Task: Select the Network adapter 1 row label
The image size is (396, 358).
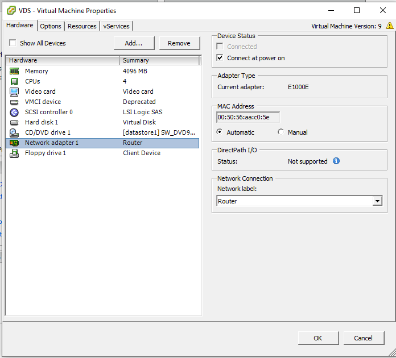Action: pos(52,143)
